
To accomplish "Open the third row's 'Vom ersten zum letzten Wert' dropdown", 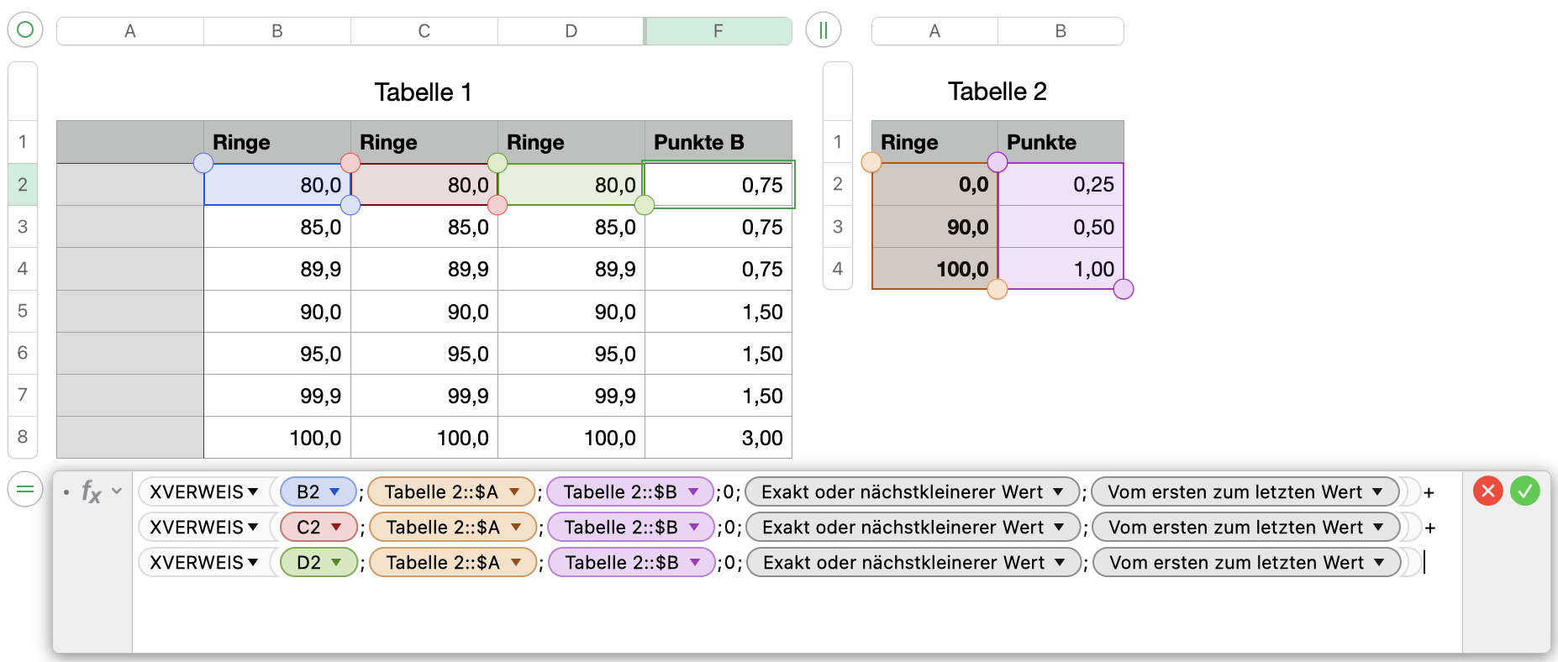I will pyautogui.click(x=1379, y=563).
